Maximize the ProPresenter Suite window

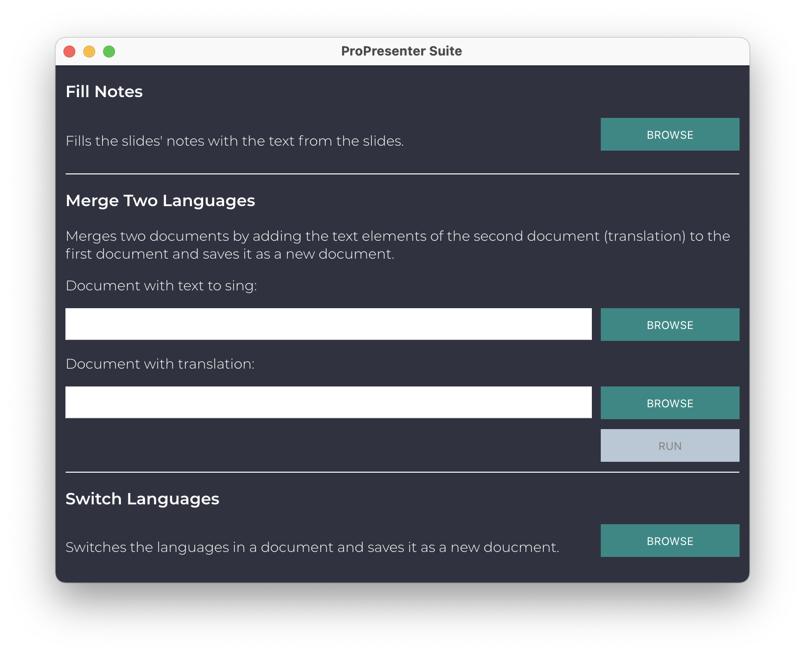coord(109,52)
